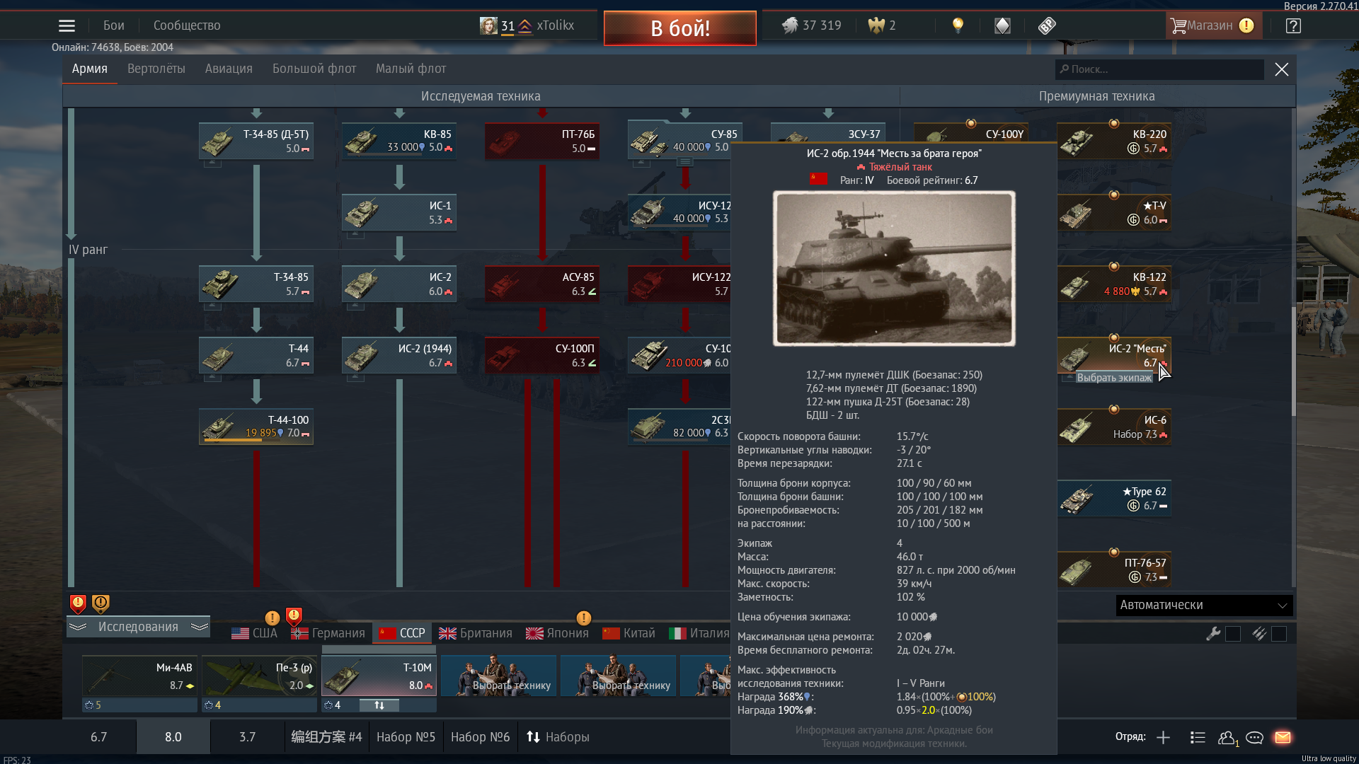
Task: Open the Бои menu
Action: pyautogui.click(x=114, y=25)
